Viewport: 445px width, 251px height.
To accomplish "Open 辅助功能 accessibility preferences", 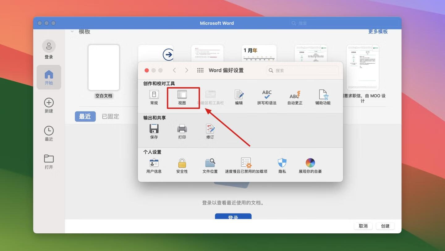I will click(x=323, y=95).
